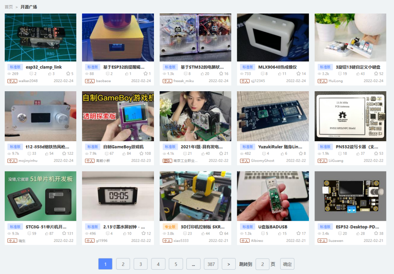Jump to last page 387
Image resolution: width=394 pixels, height=274 pixels.
211,264
